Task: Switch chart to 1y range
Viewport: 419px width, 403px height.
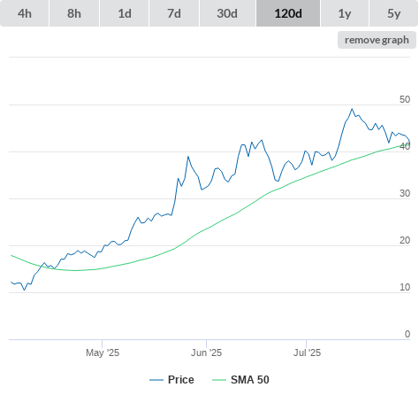Action: coord(345,13)
